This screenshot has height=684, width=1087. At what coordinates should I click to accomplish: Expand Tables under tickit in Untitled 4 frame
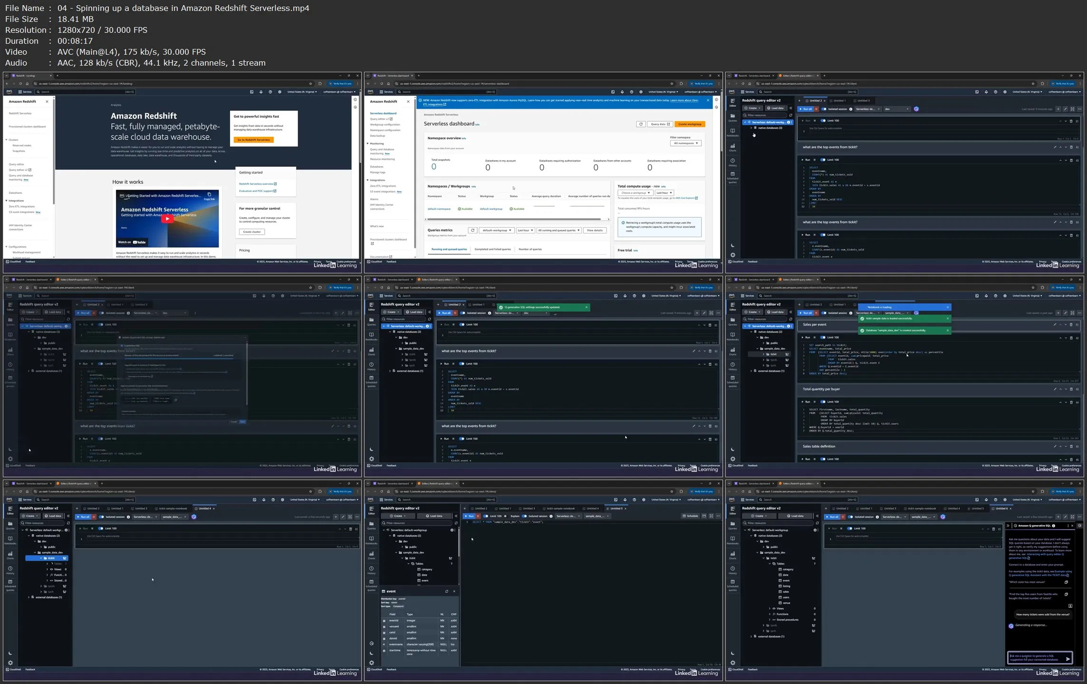tap(48, 564)
